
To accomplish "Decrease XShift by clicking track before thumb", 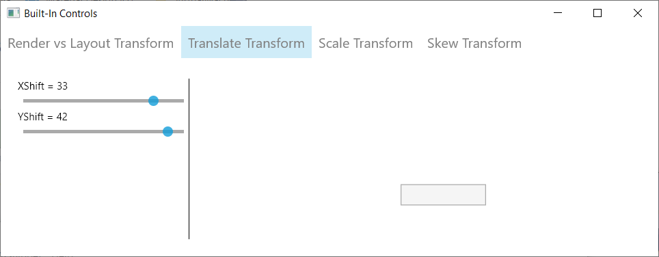I will click(85, 100).
